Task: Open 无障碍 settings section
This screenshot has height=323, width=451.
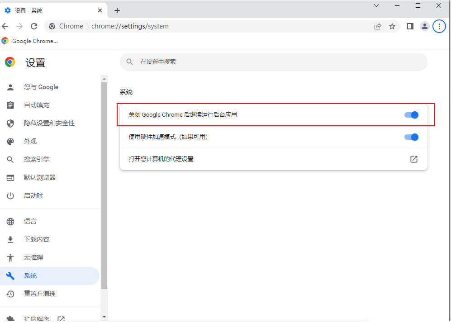Action: (49, 258)
